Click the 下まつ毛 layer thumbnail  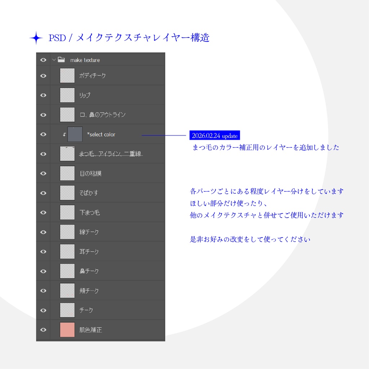67,212
